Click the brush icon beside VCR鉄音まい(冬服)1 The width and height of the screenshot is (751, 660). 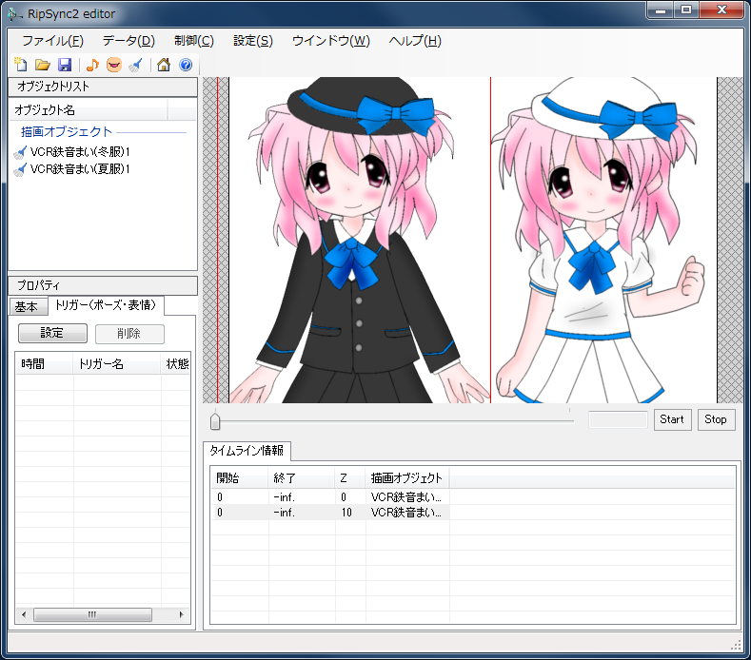[20, 152]
